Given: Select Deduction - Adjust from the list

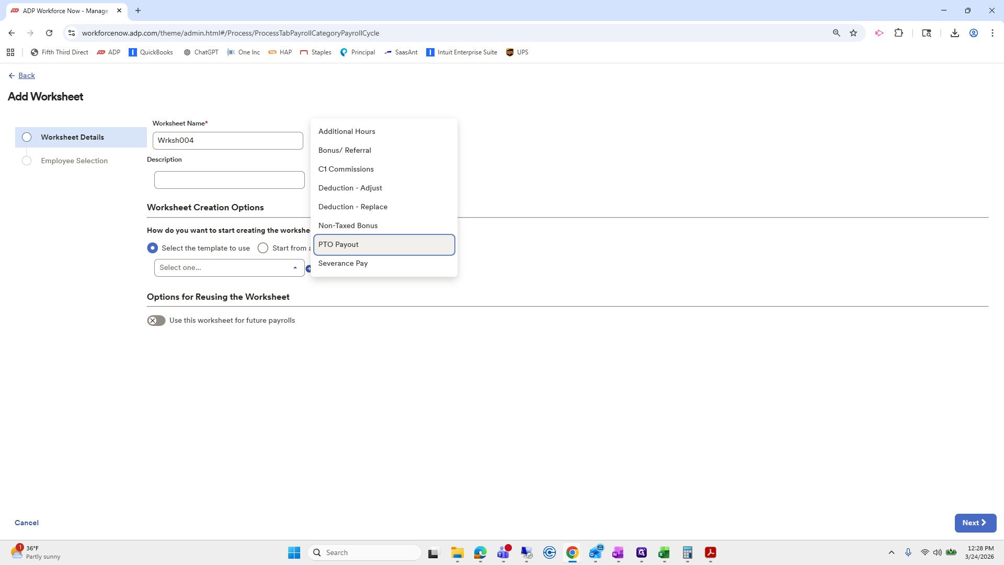Looking at the screenshot, I should coord(350,188).
